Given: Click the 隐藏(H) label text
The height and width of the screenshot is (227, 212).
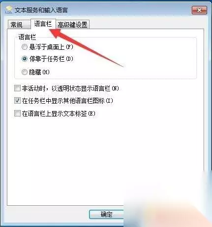Looking at the screenshot, I should point(39,72).
